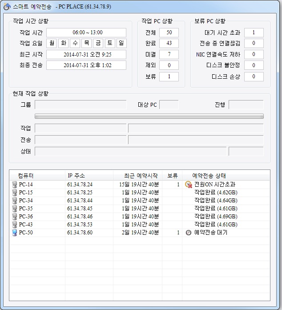The width and height of the screenshot is (282, 310).
Task: Click the Smart 예약전송 app icon in title bar
Action: [7, 6]
